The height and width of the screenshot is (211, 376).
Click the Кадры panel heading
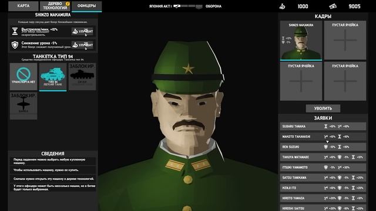click(323, 16)
